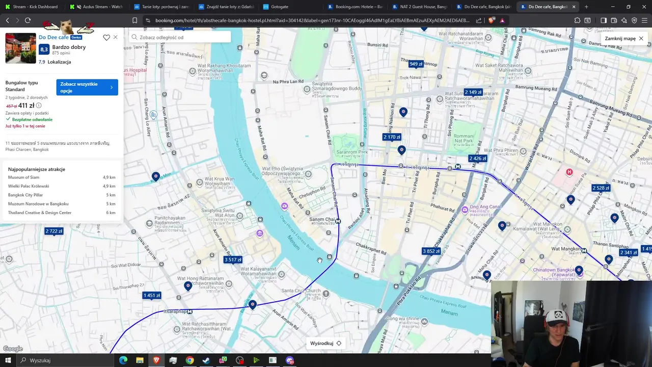The image size is (652, 367).
Task: Click purple attraction pin near Ong Ang Canal
Action: point(465,209)
